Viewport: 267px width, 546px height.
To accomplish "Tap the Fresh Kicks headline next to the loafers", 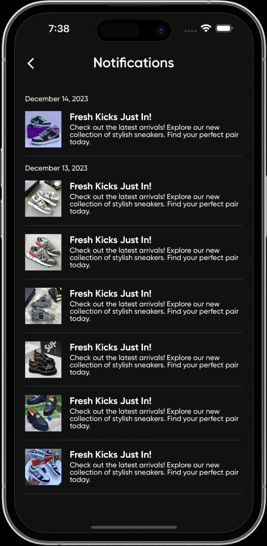I will (110, 401).
